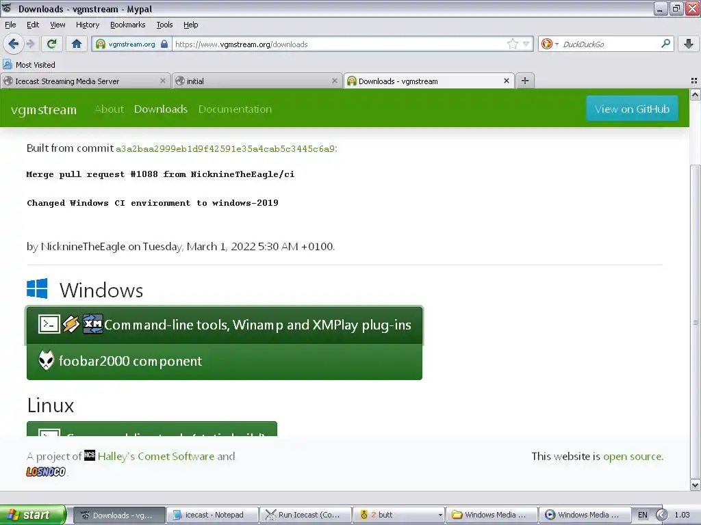Open the tab groups grid icon

(x=694, y=81)
